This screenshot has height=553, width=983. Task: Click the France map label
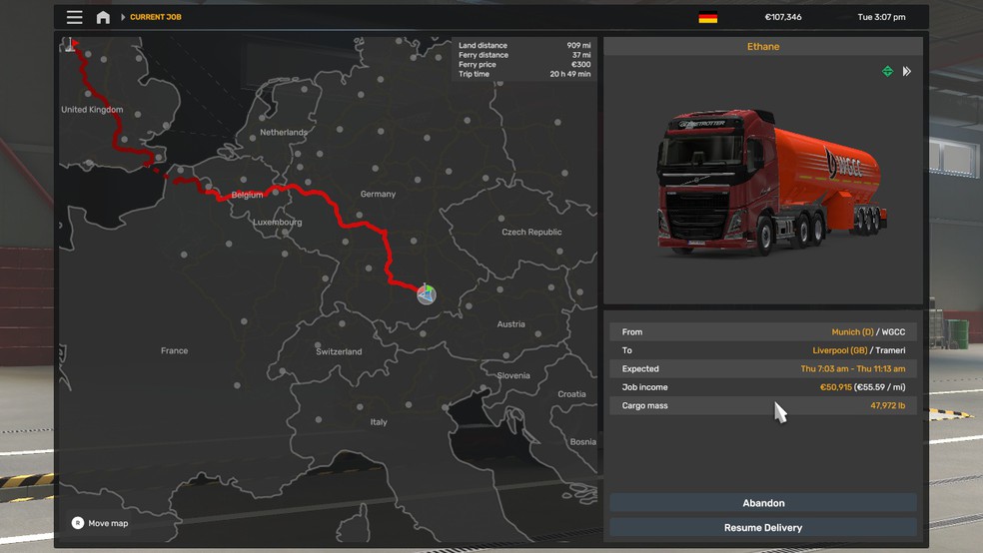(x=174, y=350)
